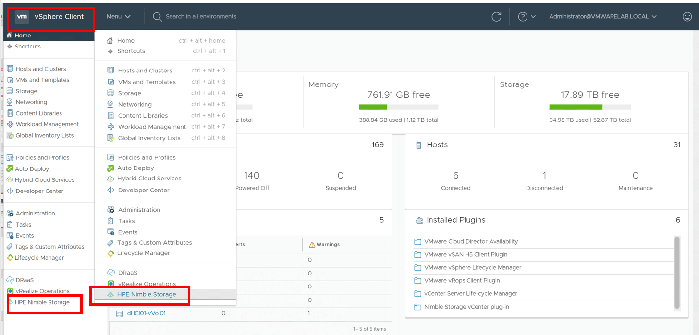
Task: Click the Global Inventory Lists icon in the sidebar
Action: click(x=10, y=135)
